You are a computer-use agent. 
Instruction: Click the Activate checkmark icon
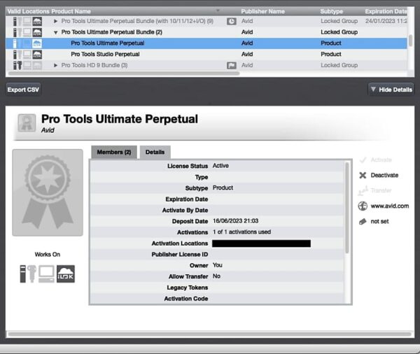click(x=363, y=160)
